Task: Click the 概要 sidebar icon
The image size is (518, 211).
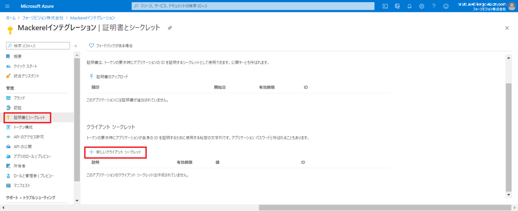Action: click(8, 57)
